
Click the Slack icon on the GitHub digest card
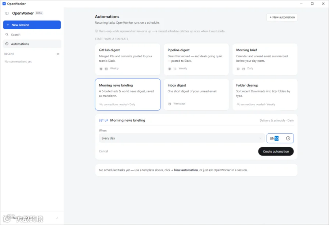[101, 69]
